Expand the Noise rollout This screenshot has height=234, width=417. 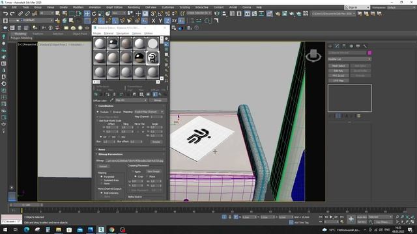pyautogui.click(x=102, y=149)
